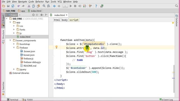The image size is (180, 101).
Task: Open the Edit menu
Action: pos(9,2)
